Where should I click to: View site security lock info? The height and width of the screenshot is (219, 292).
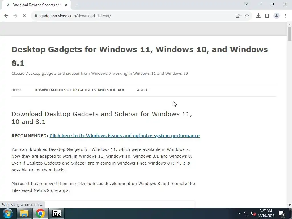(36, 16)
